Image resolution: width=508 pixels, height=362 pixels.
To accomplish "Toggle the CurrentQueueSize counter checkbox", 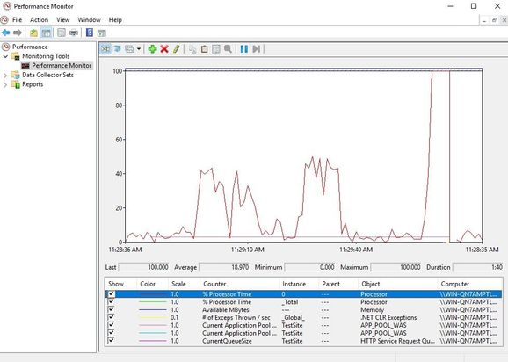I will (x=111, y=341).
